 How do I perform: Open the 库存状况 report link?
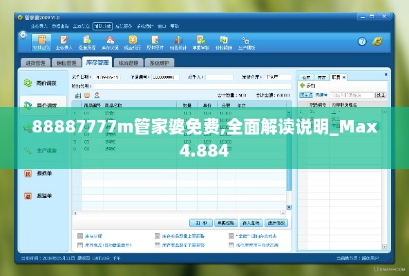[93, 236]
